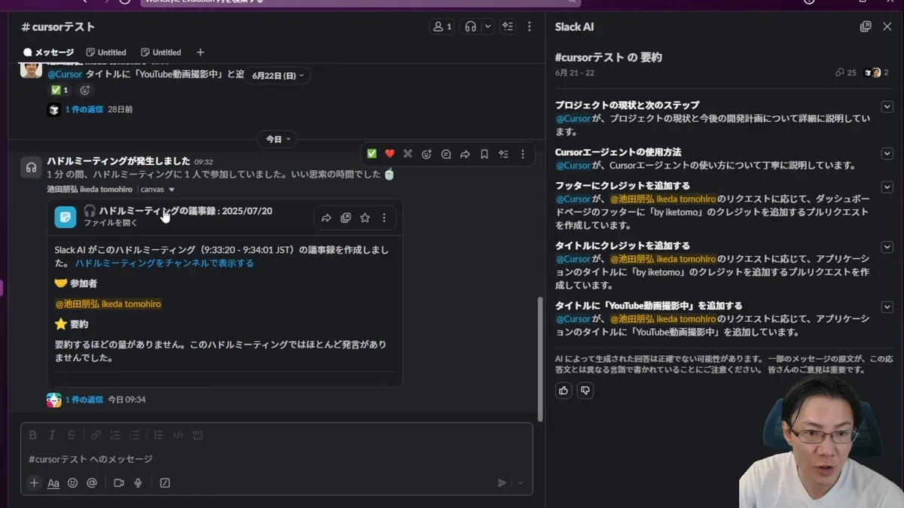React with green checkmark in message hover toolbar
Image resolution: width=904 pixels, height=508 pixels.
(x=371, y=154)
